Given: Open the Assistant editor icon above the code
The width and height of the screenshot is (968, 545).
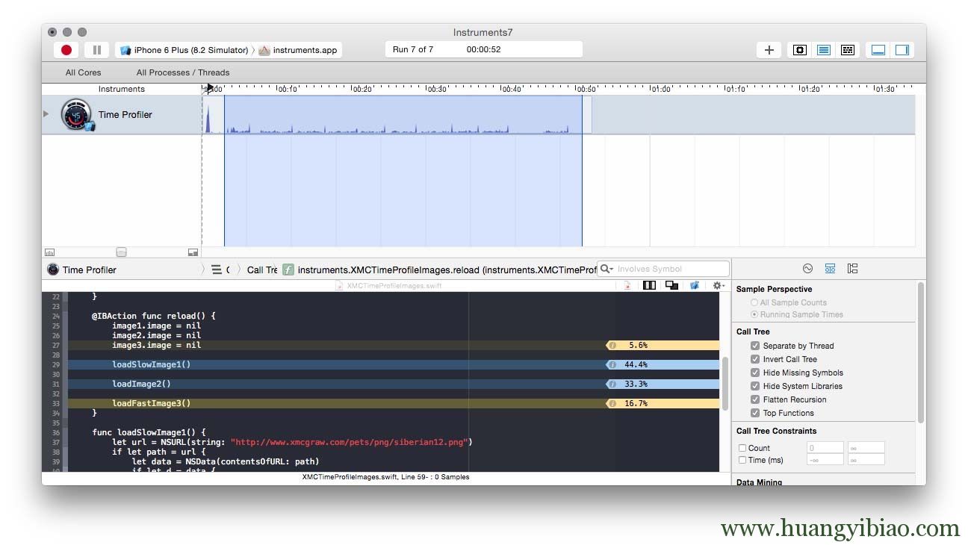Looking at the screenshot, I should click(649, 284).
